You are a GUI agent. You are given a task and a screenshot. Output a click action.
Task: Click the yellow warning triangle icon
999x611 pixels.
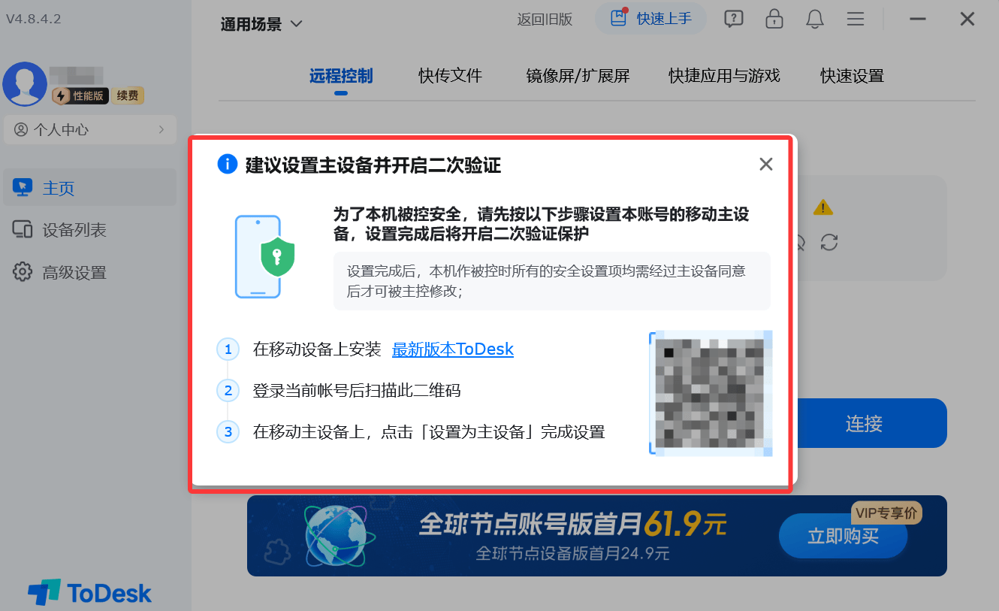coord(823,207)
